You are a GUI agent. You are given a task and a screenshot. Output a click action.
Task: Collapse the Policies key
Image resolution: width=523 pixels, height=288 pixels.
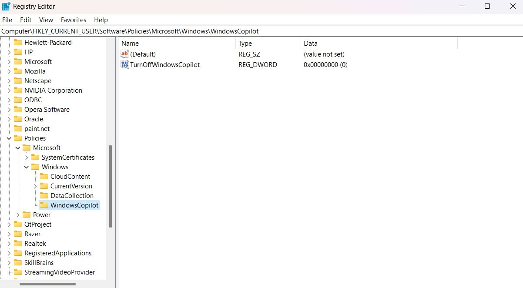9,138
